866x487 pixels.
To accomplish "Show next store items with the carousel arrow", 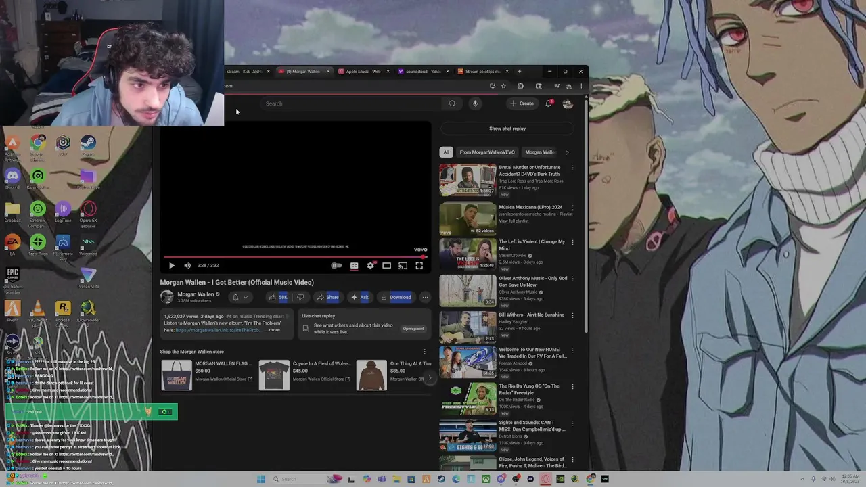I will pos(429,377).
